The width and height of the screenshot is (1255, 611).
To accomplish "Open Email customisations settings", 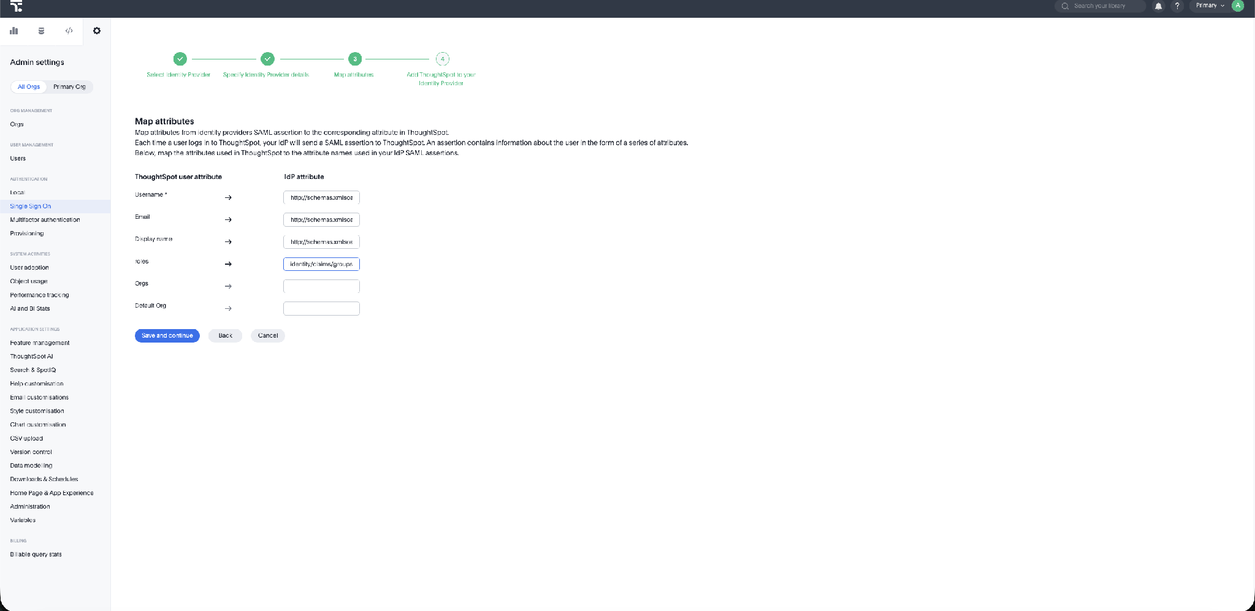I will click(x=39, y=398).
